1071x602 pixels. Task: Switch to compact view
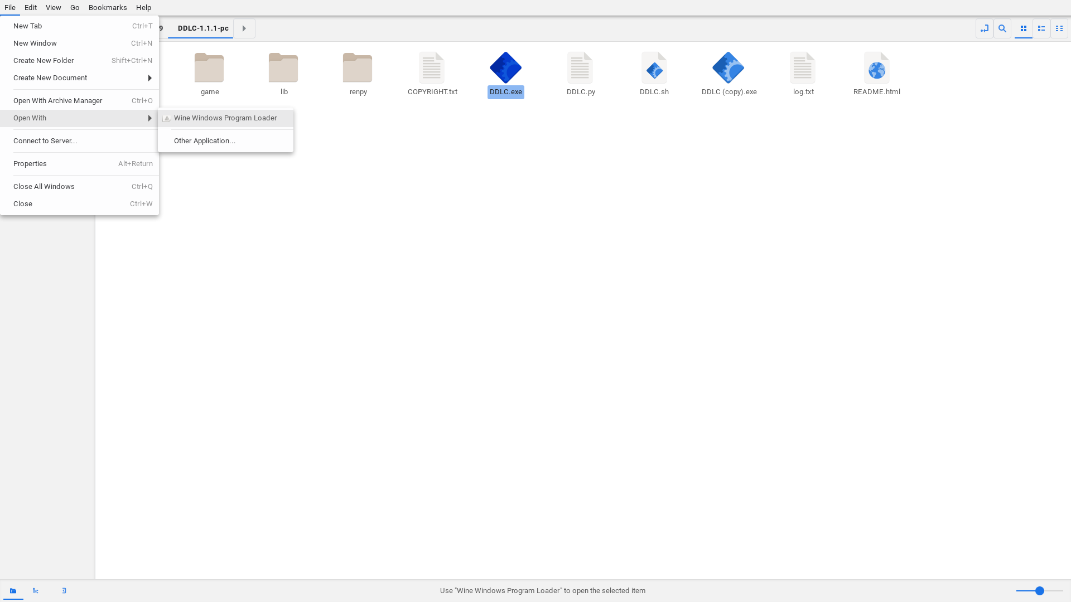point(1059,28)
